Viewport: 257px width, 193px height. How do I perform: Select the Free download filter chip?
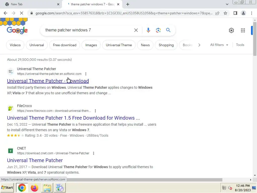tap(65, 45)
